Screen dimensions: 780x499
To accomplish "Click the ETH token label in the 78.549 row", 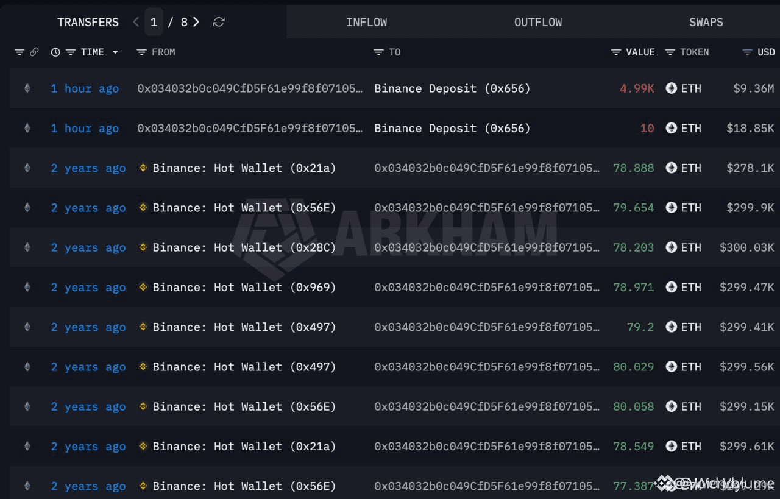I will pos(691,447).
